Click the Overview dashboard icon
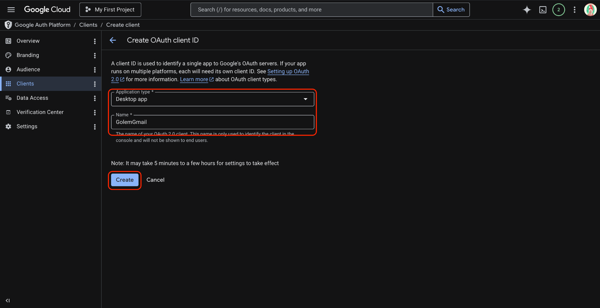 (8, 41)
